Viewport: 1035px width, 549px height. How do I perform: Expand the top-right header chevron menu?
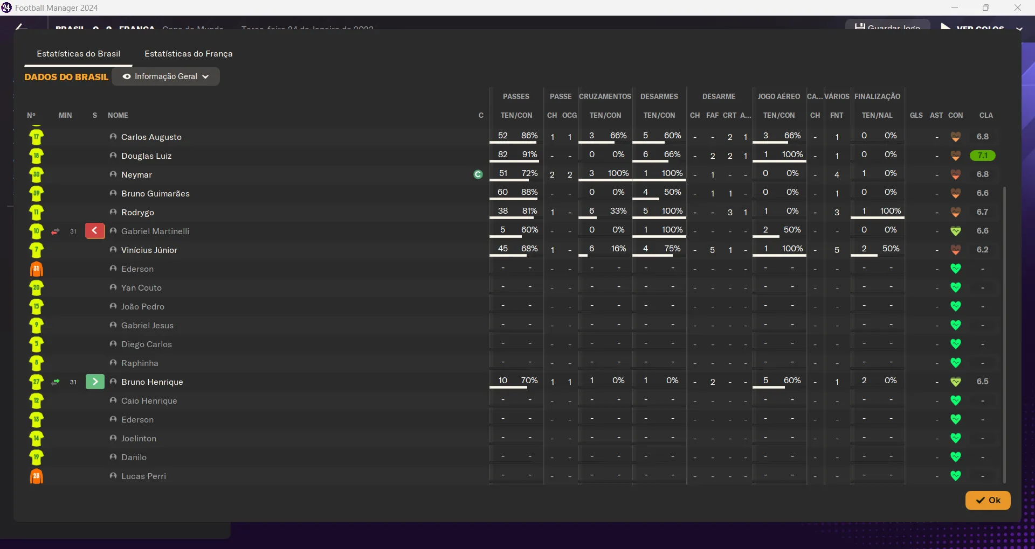(1019, 29)
